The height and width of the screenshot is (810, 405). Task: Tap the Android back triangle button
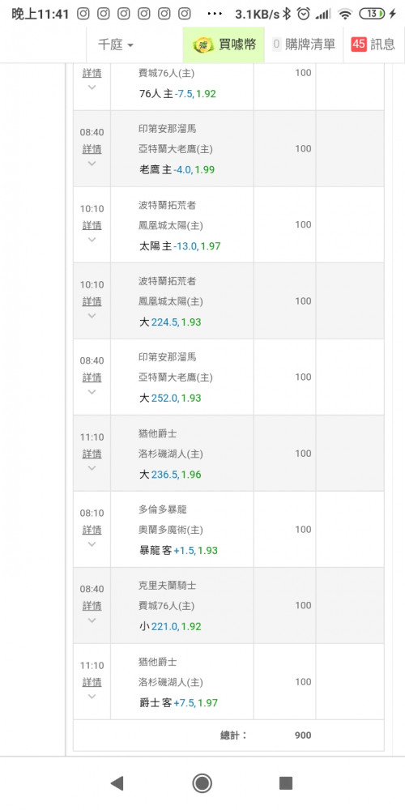point(117,783)
